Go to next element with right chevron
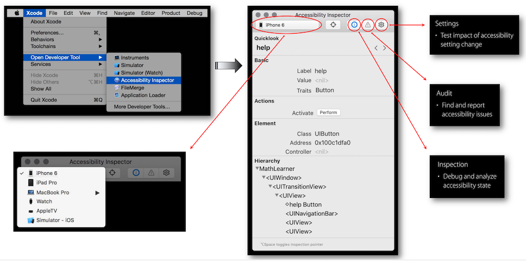The width and height of the screenshot is (526, 261). 385,48
